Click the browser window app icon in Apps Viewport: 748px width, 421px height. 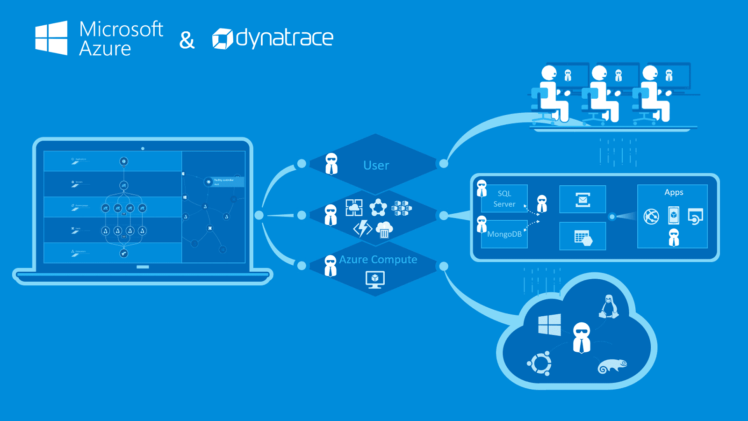pos(696,217)
